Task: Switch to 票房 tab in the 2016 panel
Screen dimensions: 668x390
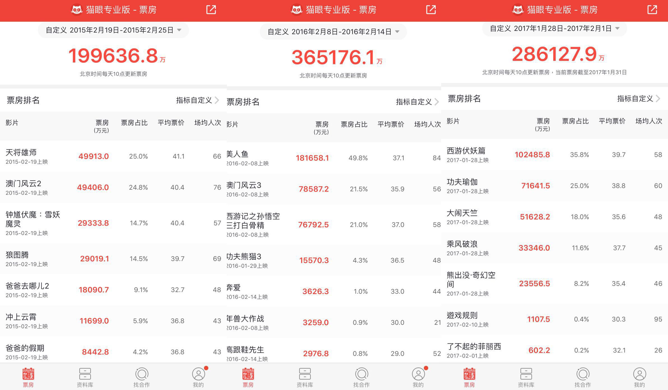Action: pos(248,377)
